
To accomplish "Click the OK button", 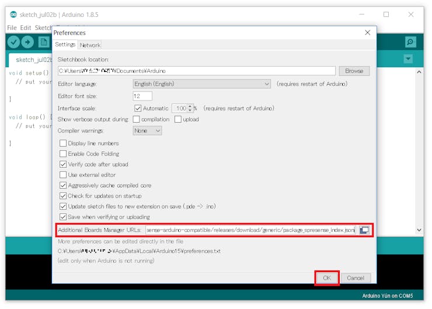I will 327,278.
